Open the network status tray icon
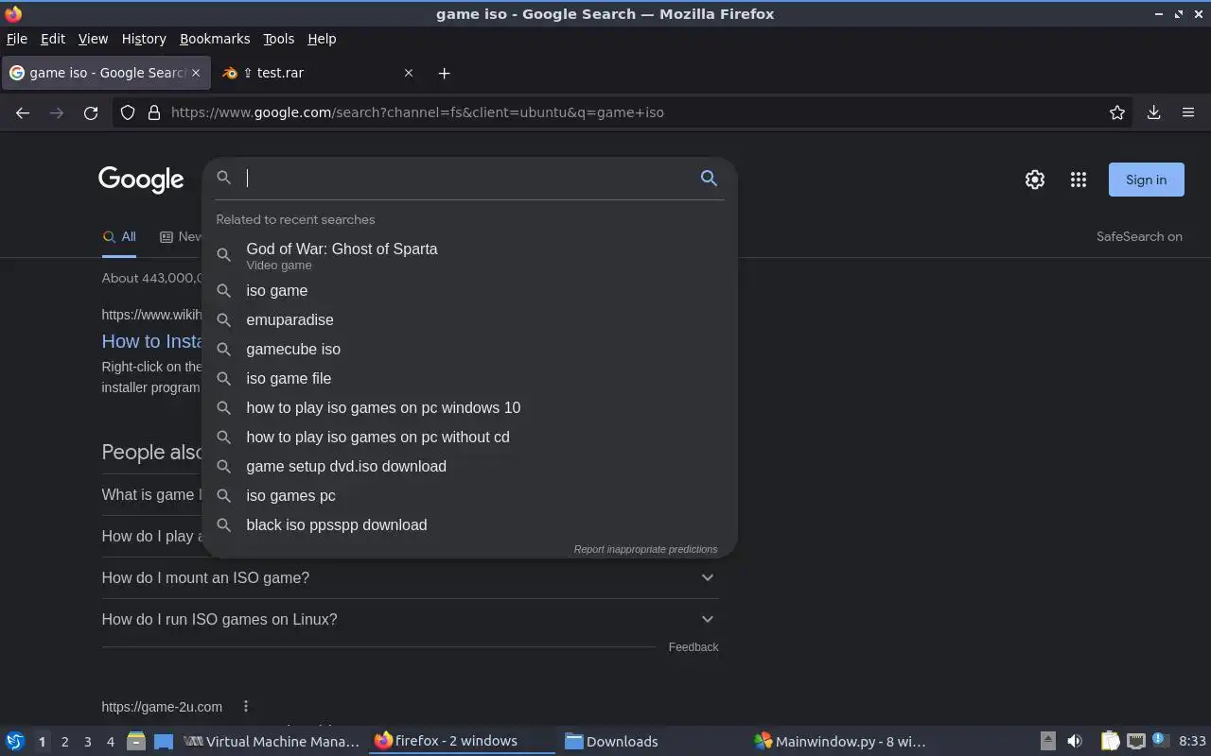The image size is (1211, 756). tap(1136, 741)
